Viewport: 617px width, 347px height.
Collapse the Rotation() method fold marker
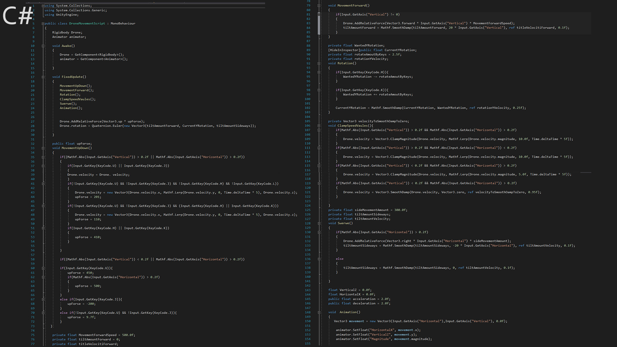tap(319, 63)
